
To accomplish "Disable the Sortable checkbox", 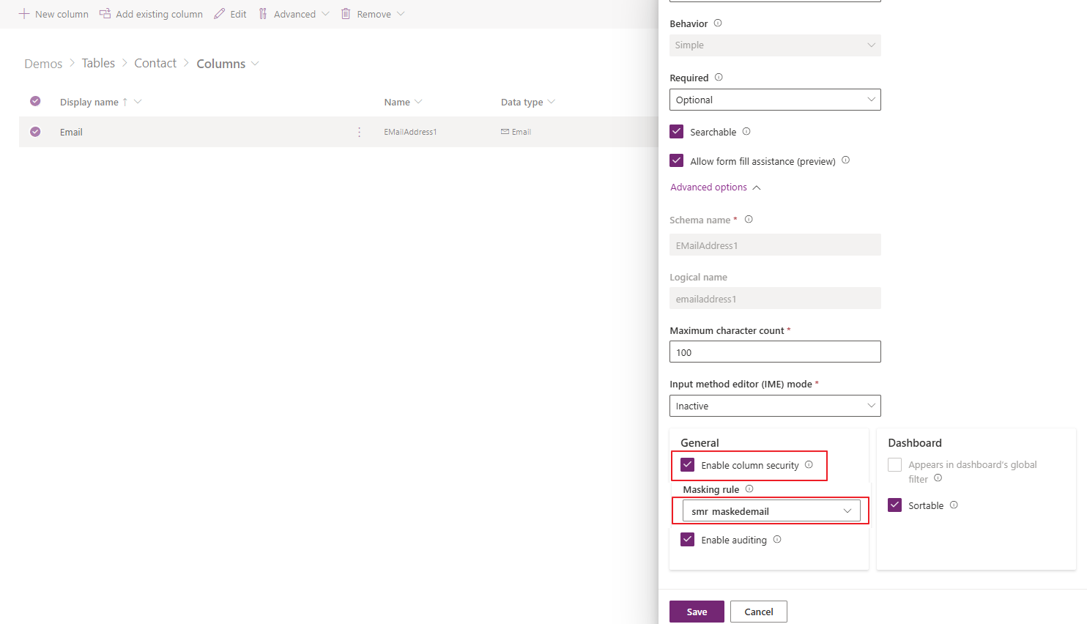I will [894, 505].
